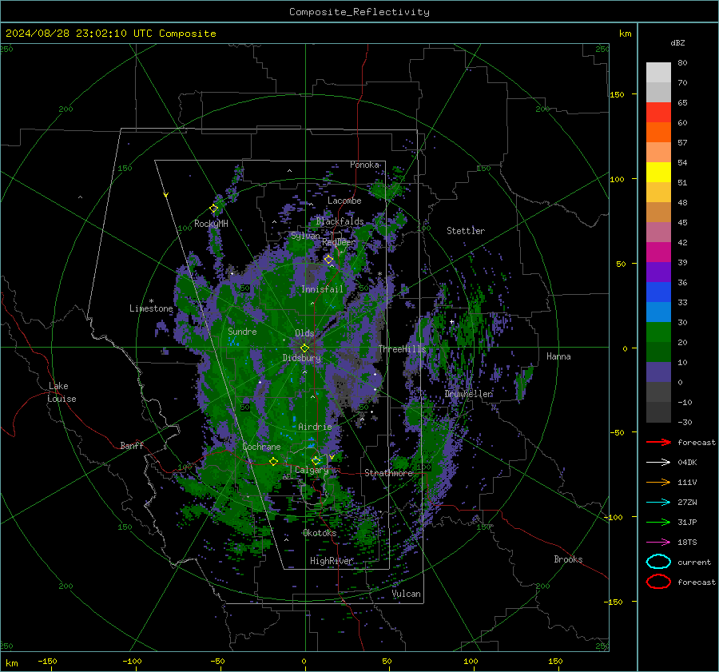Image resolution: width=719 pixels, height=672 pixels.
Task: Click the red color swatch below 65 dBZ
Action: coord(658,112)
